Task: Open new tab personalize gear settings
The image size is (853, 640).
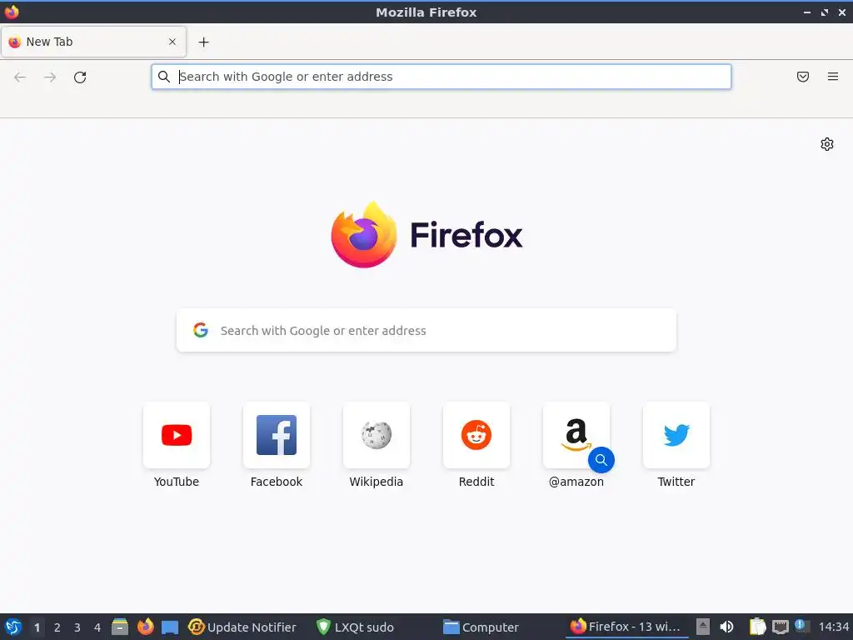Action: (x=827, y=144)
